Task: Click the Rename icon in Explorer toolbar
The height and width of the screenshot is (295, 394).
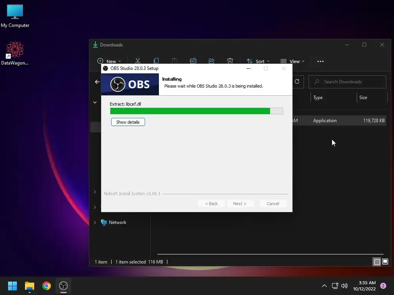Action: pos(193,61)
